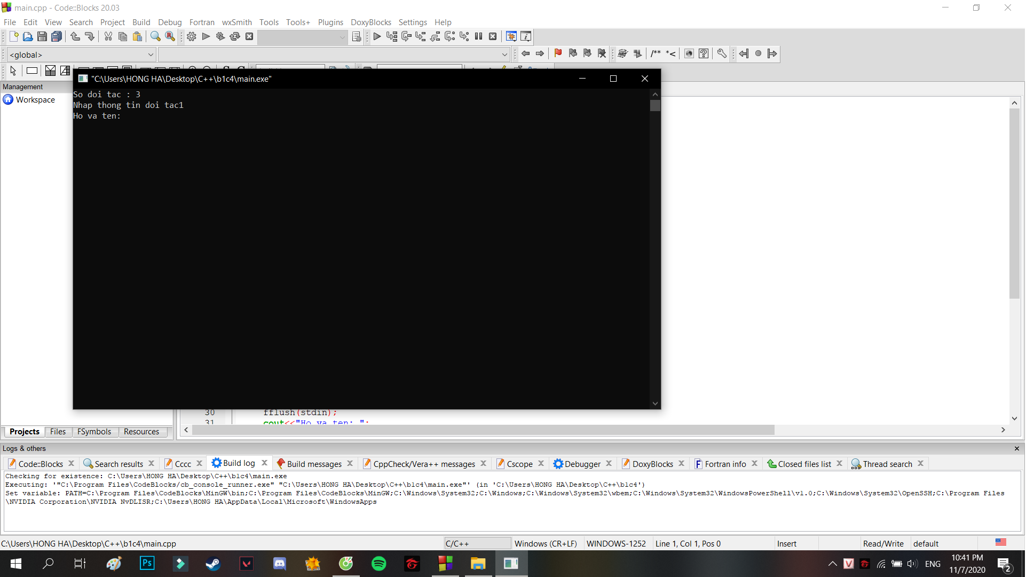Click the New file toolbar icon

coord(14,36)
